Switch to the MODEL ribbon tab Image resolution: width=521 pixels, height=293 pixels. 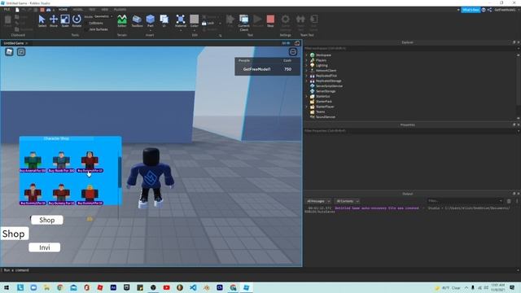coord(78,10)
